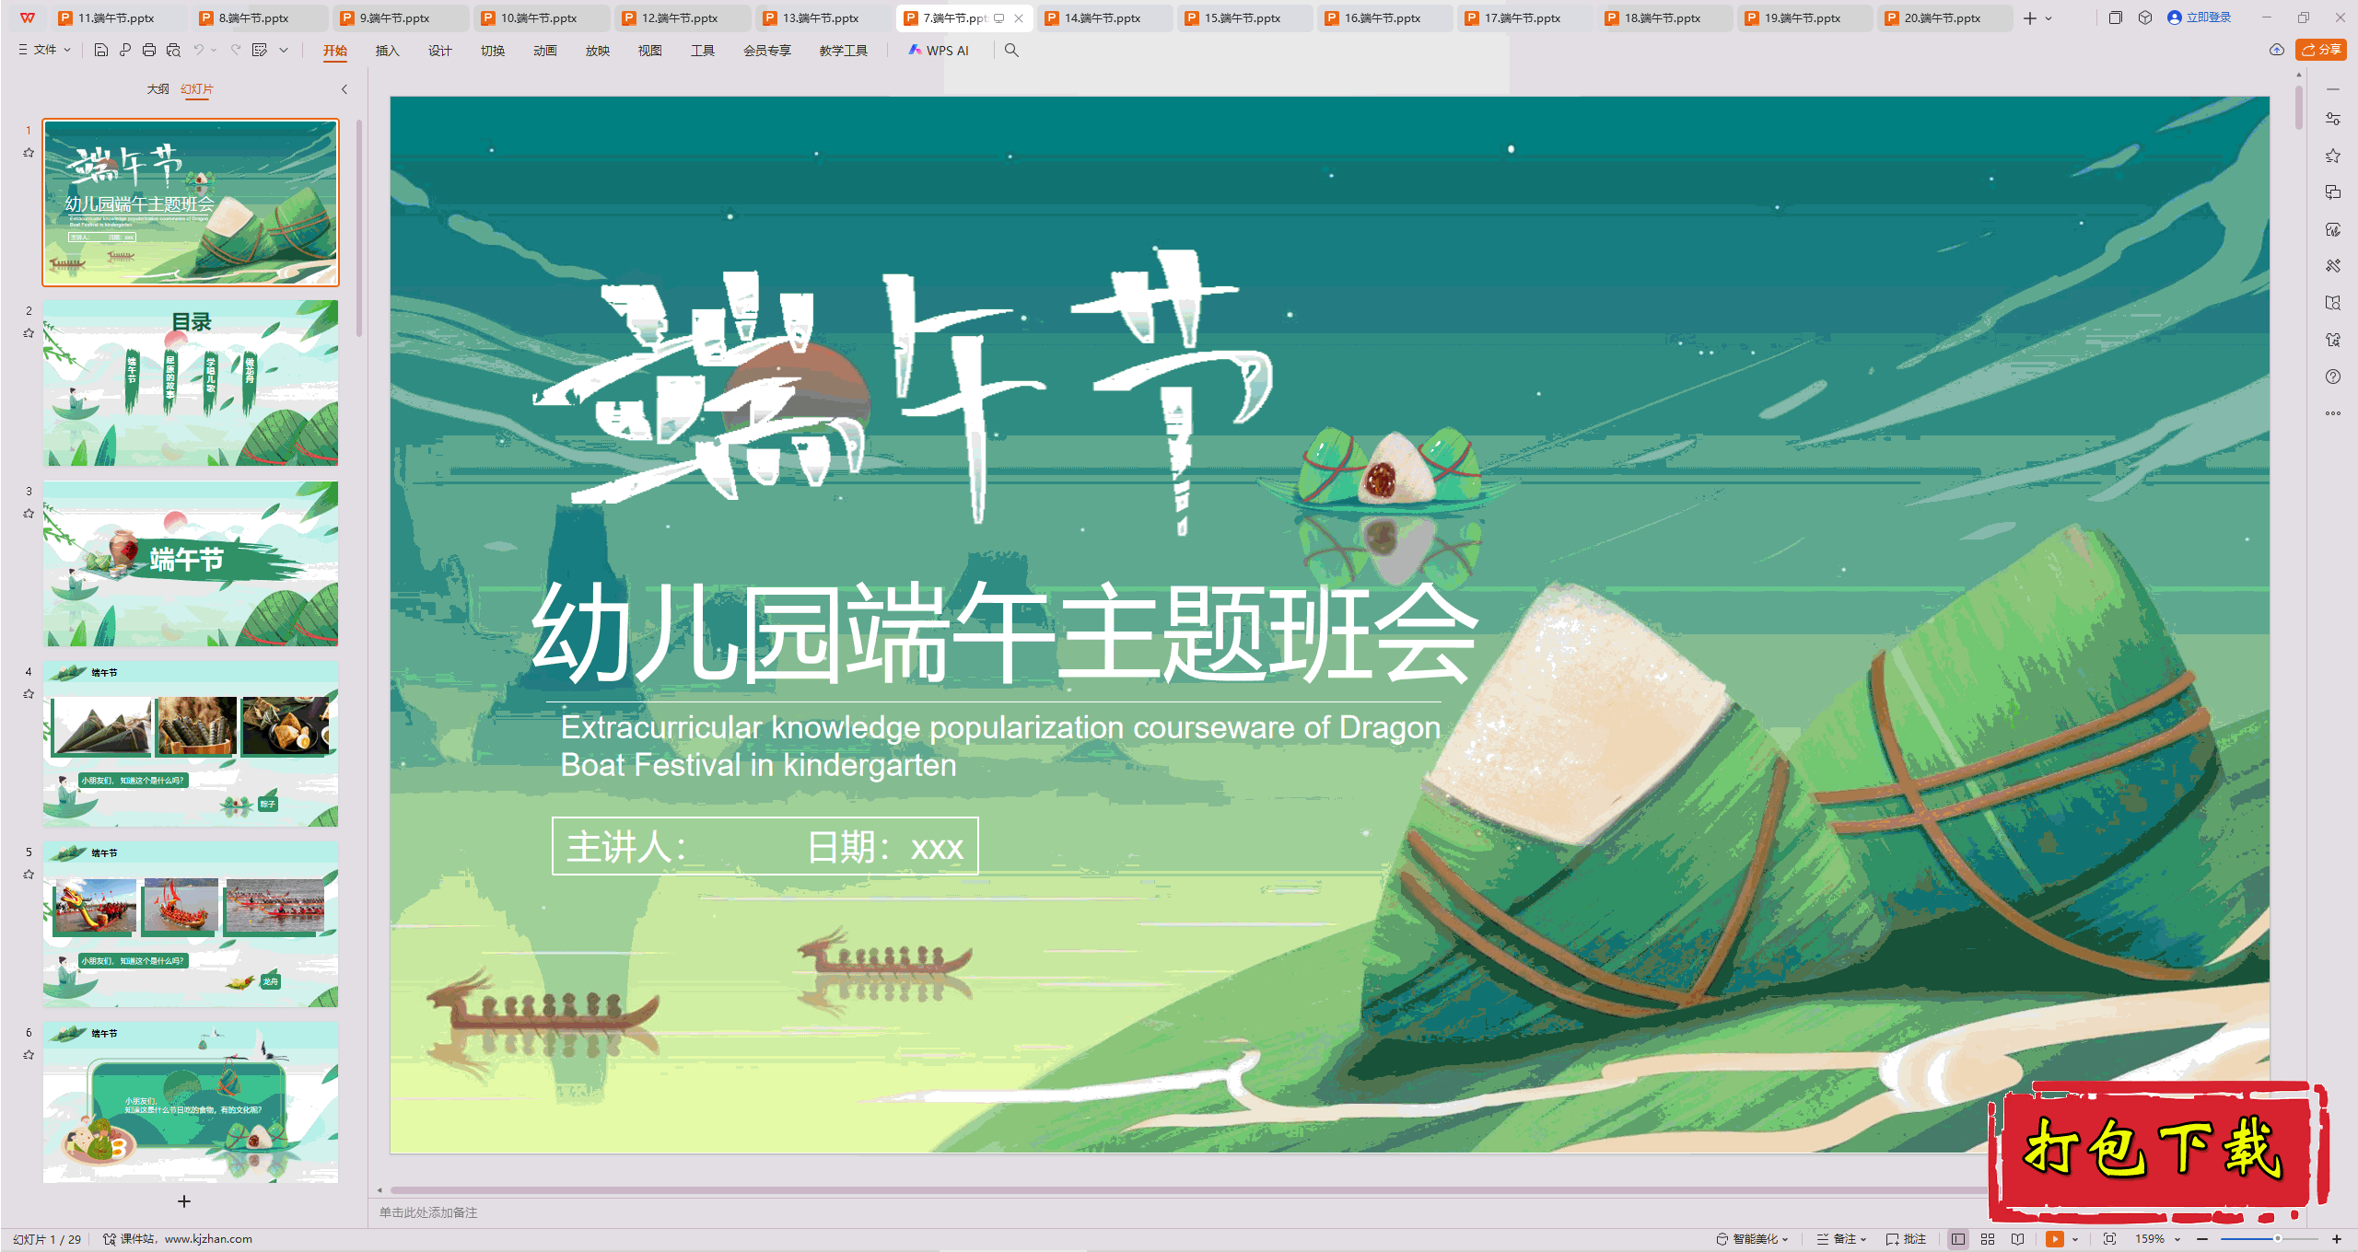The image size is (2358, 1252).
Task: Switch to the 大纲 outline tab
Action: click(158, 89)
